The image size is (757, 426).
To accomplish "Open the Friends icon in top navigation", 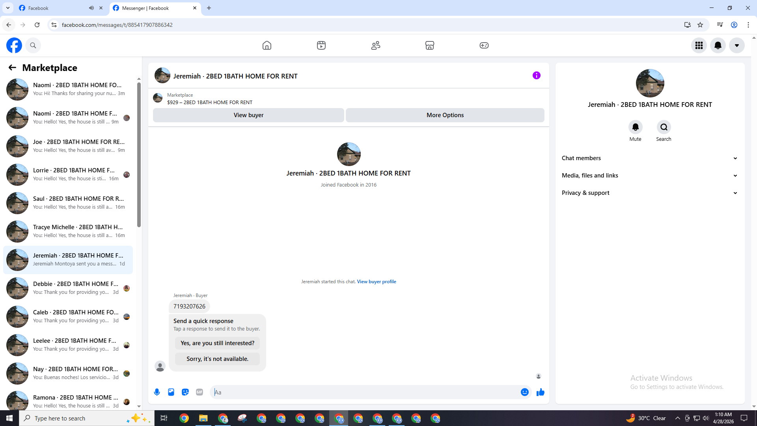I will click(376, 45).
